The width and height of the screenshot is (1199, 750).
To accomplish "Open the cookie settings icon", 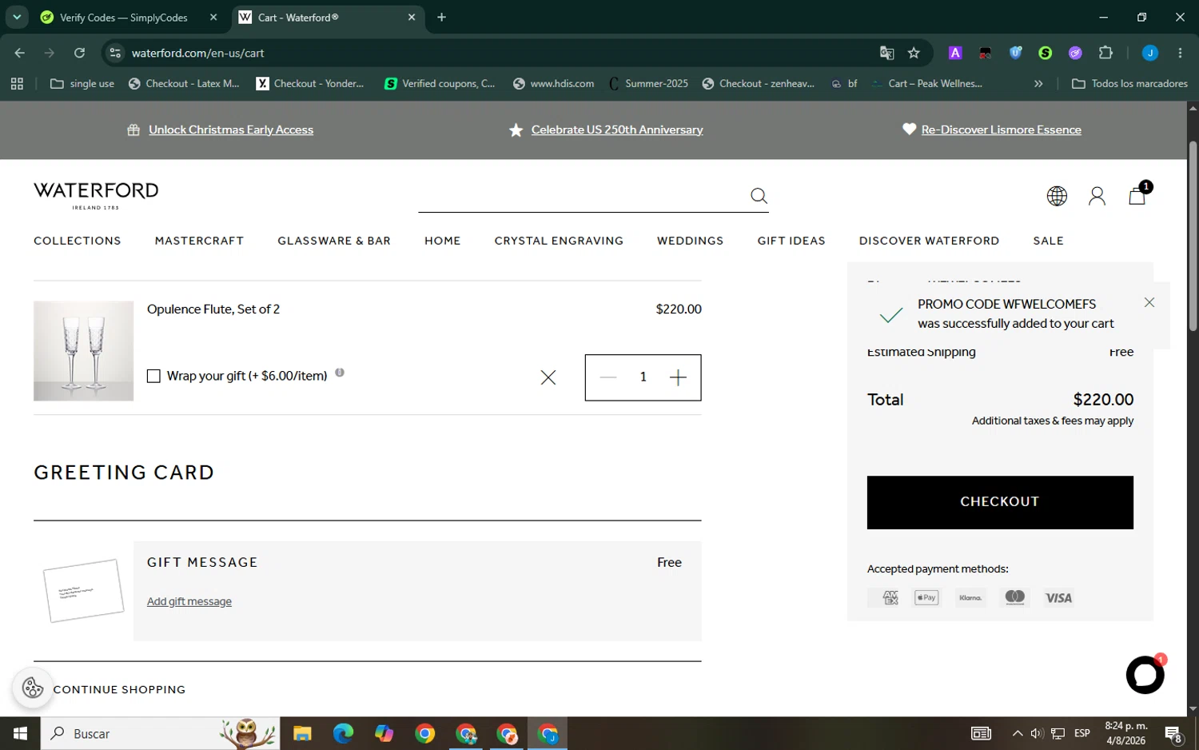I will click(33, 688).
